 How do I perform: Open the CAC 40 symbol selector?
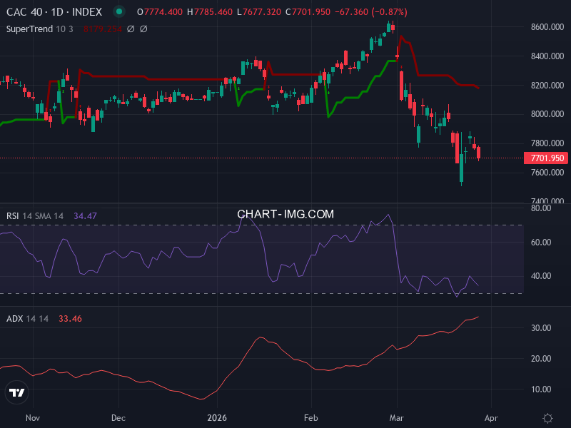(25, 11)
